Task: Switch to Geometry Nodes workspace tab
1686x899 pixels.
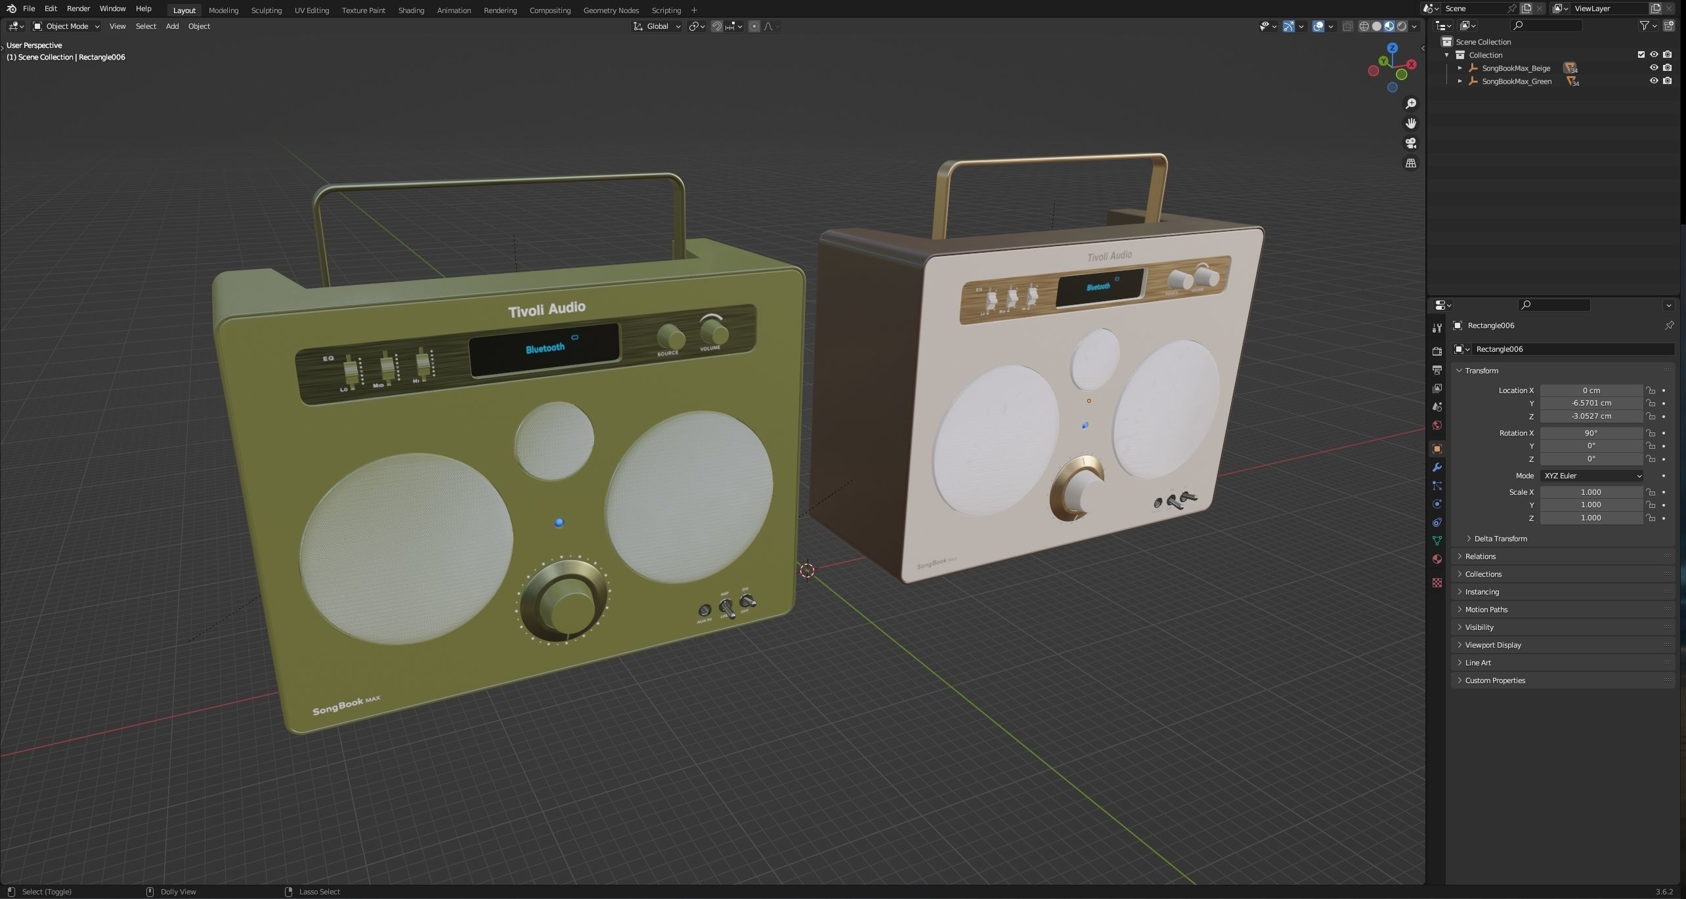Action: [x=611, y=10]
